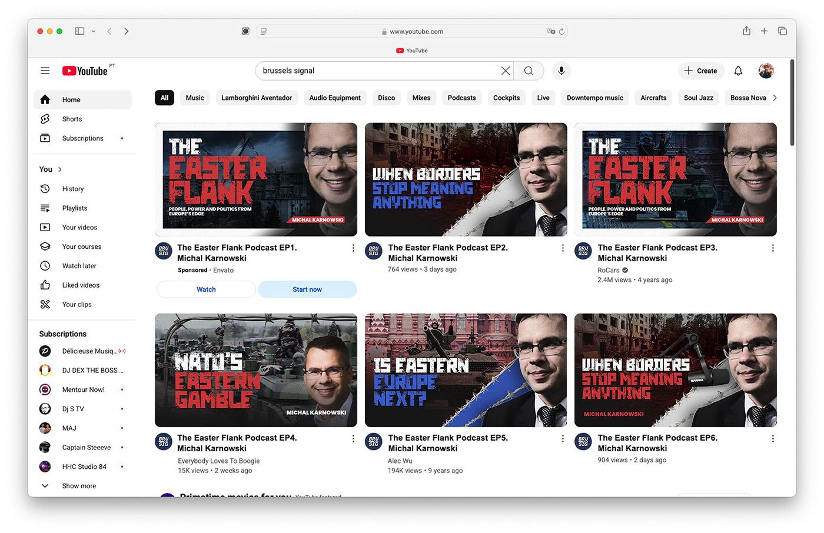The width and height of the screenshot is (824, 533).
Task: Open the HHC Studio 84 subscription
Action: [82, 467]
